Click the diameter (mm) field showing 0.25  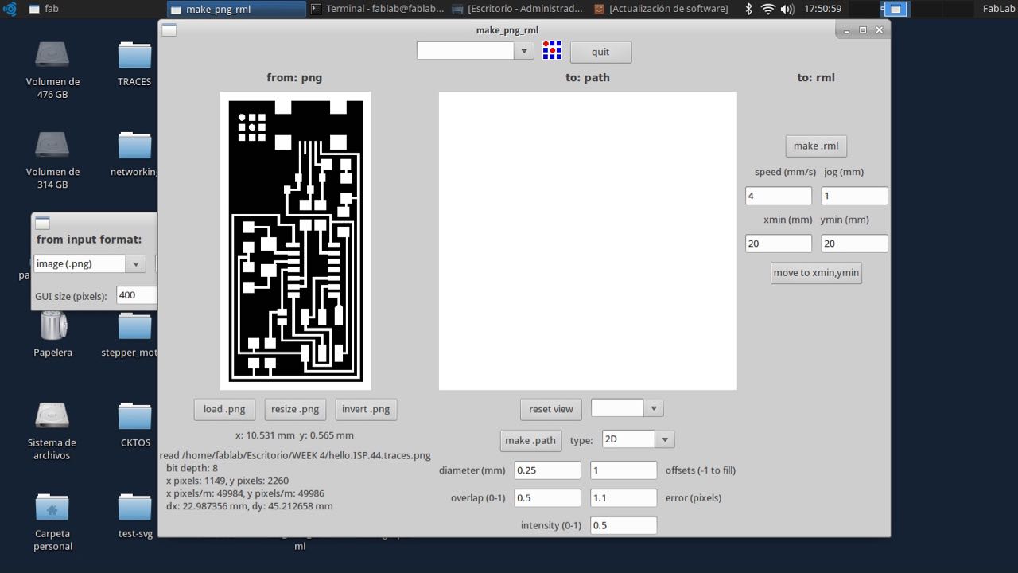pos(548,470)
